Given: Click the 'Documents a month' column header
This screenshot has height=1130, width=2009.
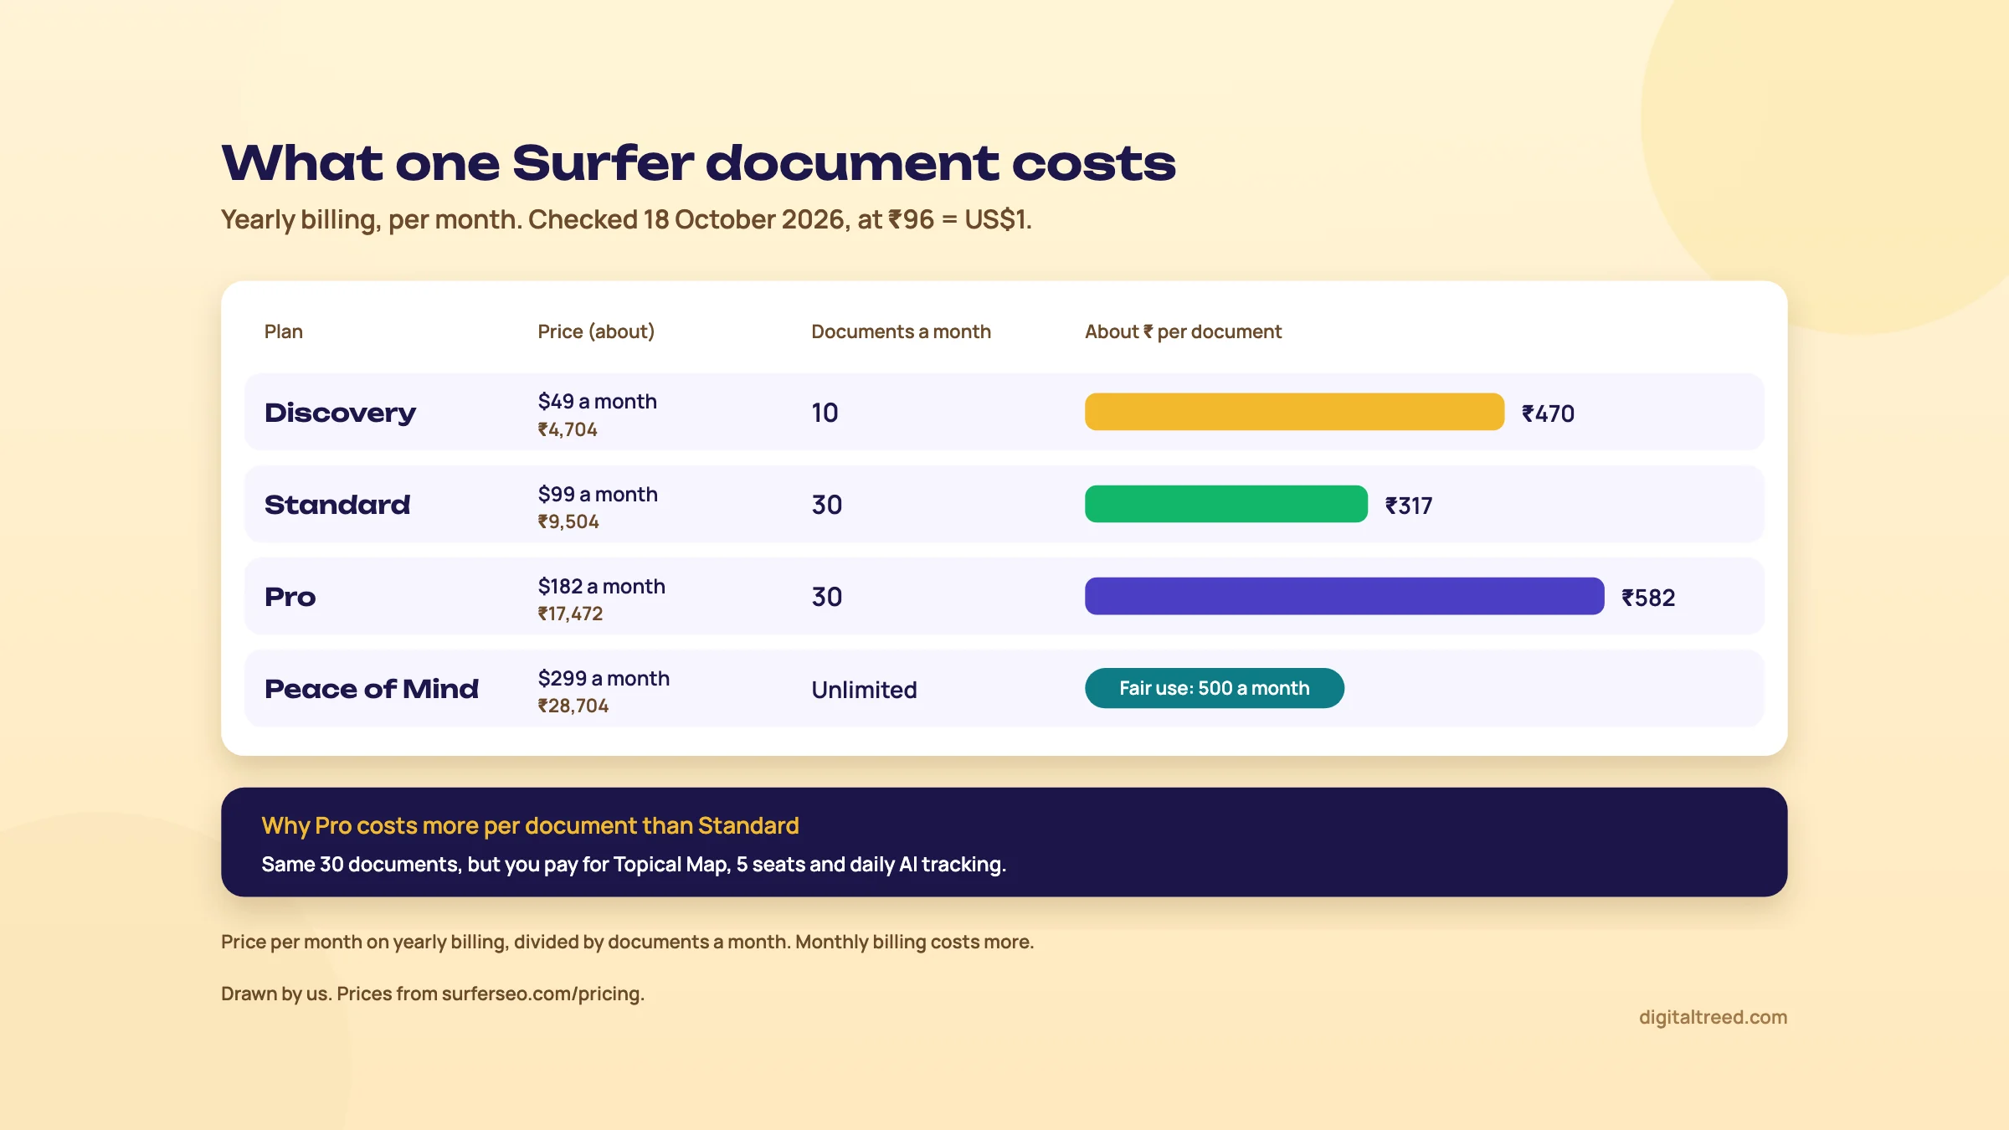Looking at the screenshot, I should (x=901, y=331).
